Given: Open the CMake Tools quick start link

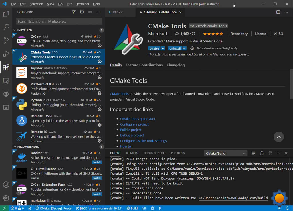Looking at the screenshot, I should pyautogui.click(x=138, y=119).
